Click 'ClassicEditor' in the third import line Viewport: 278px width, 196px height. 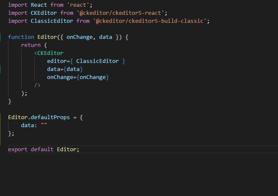click(52, 21)
